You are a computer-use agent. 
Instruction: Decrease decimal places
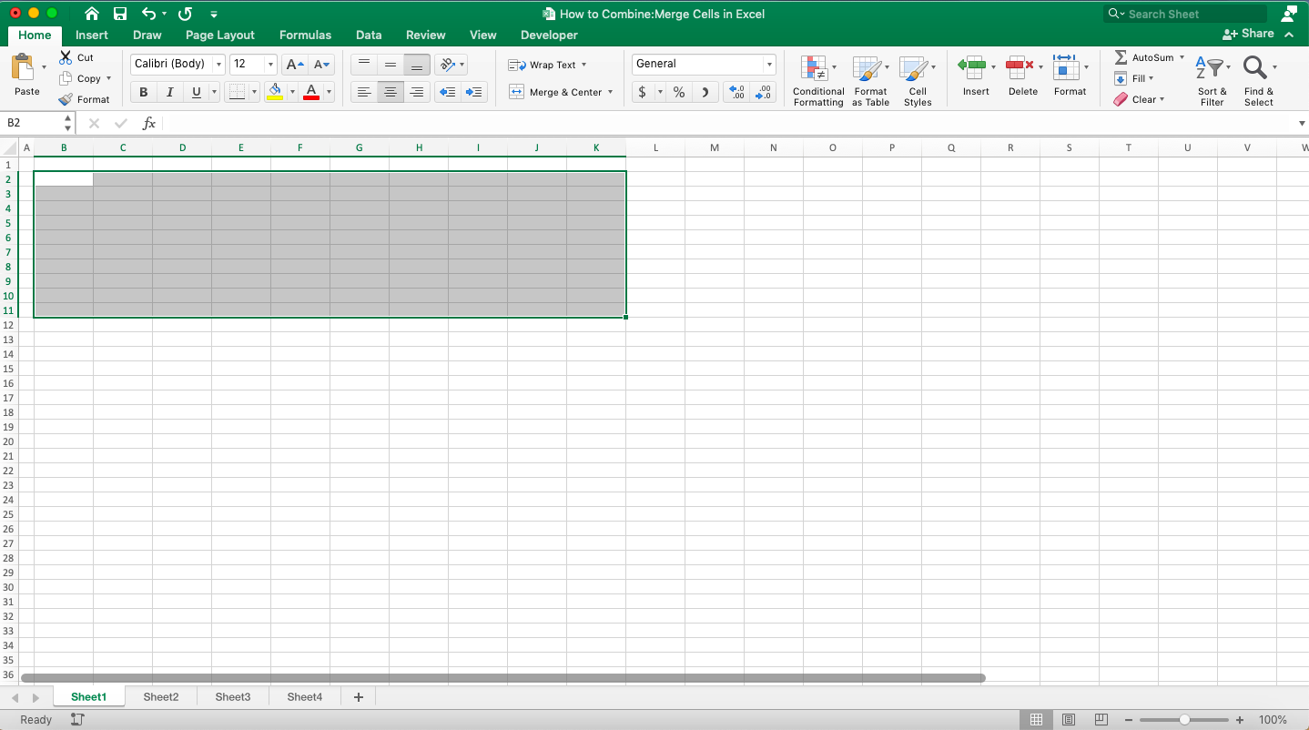click(763, 92)
